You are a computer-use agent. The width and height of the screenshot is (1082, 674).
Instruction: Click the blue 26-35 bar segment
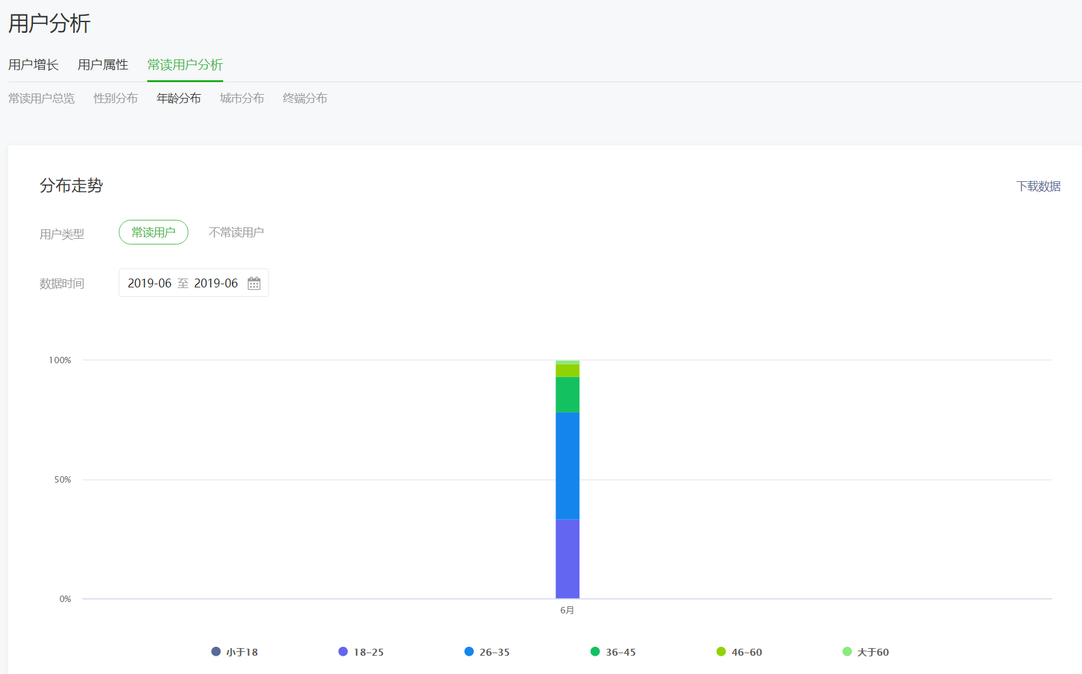(x=568, y=466)
